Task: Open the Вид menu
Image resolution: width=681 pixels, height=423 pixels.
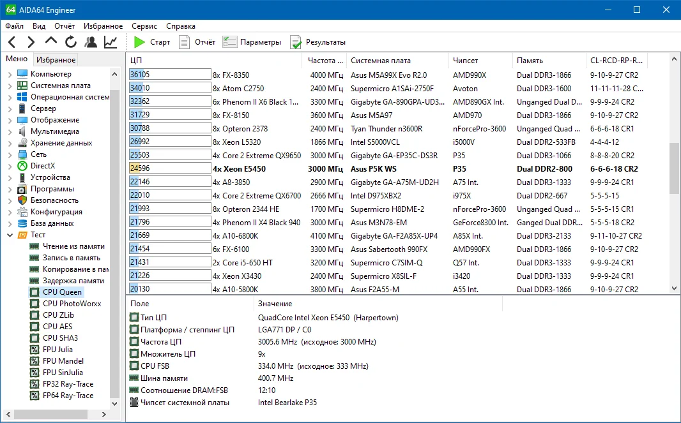Action: (39, 26)
